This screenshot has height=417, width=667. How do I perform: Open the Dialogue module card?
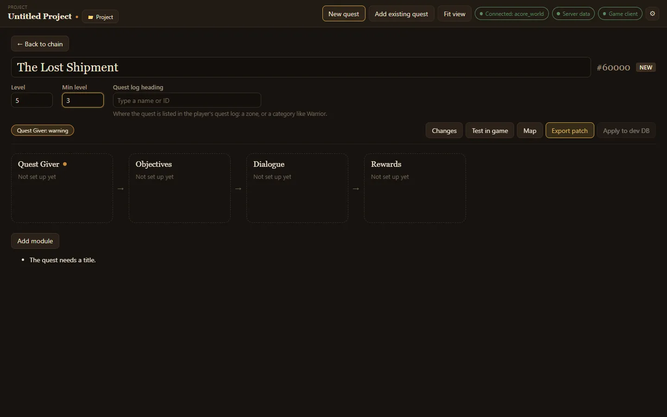click(x=297, y=188)
